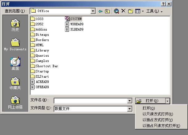
Task: Select the Bitmaps folder
Action: pyautogui.click(x=40, y=35)
